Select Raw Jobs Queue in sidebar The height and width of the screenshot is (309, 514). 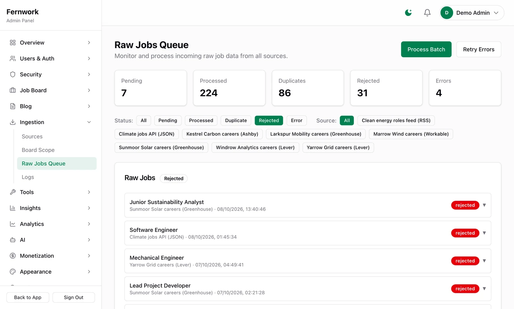coord(57,163)
